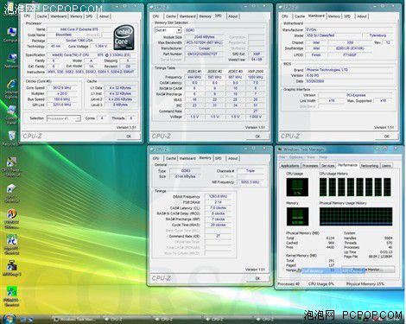
Task: Open Mainboard tab in the Memory window
Action: click(x=187, y=158)
